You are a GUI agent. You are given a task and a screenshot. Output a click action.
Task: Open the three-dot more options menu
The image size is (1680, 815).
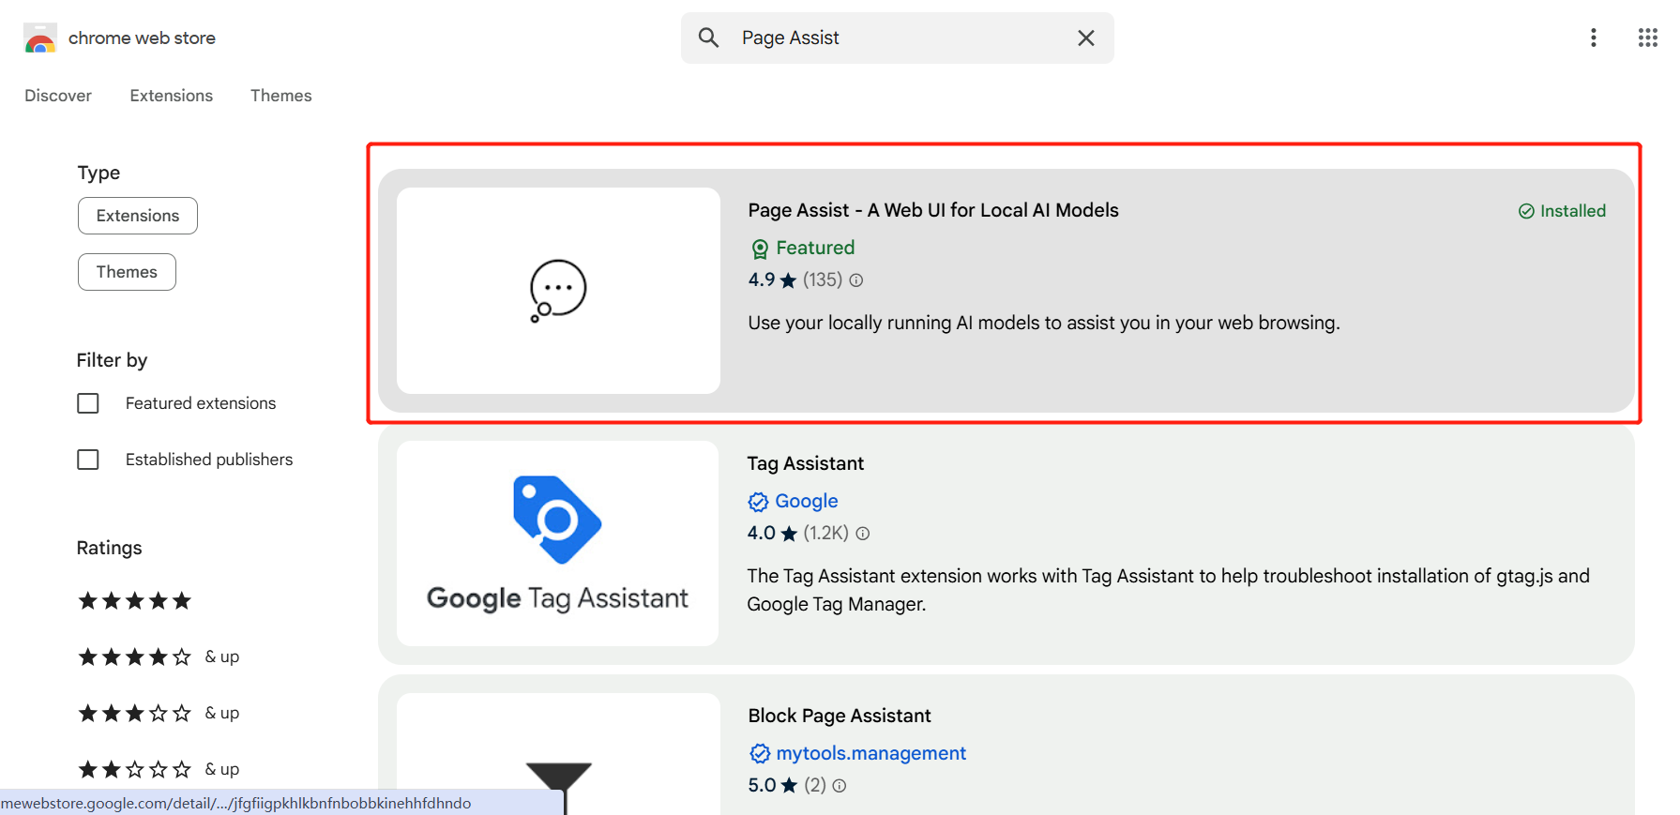coord(1593,38)
